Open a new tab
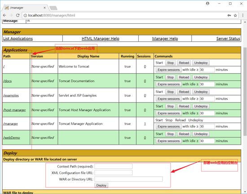 53,8
